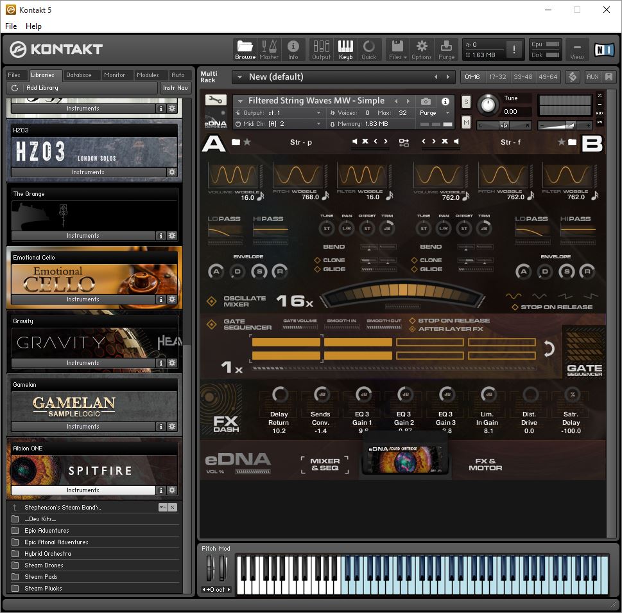The width and height of the screenshot is (622, 613).
Task: Open the instrument name dropdown arrow
Action: click(239, 101)
